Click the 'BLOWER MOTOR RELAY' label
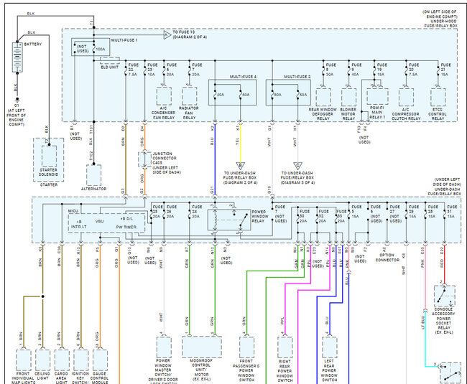The width and height of the screenshot is (467, 384). [x=348, y=114]
